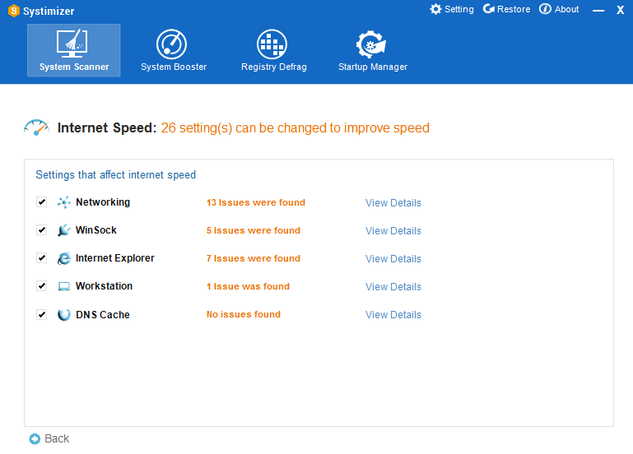Click the About label text
The height and width of the screenshot is (454, 633).
[566, 9]
